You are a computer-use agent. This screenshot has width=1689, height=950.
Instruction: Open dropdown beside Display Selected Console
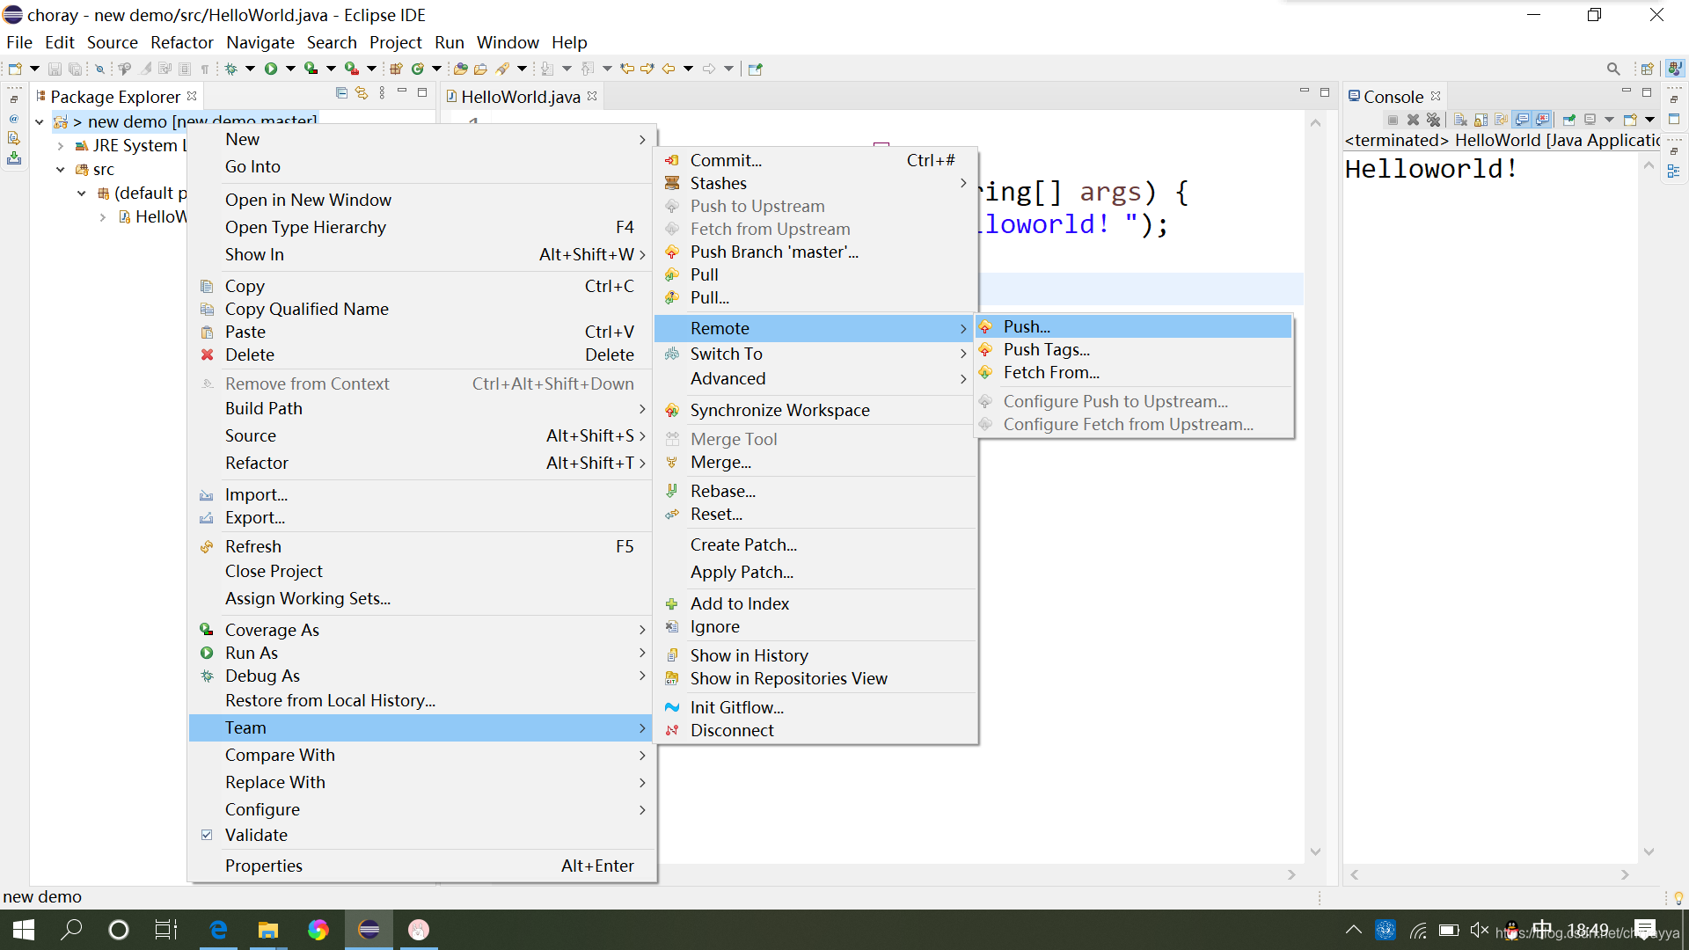[x=1609, y=120]
